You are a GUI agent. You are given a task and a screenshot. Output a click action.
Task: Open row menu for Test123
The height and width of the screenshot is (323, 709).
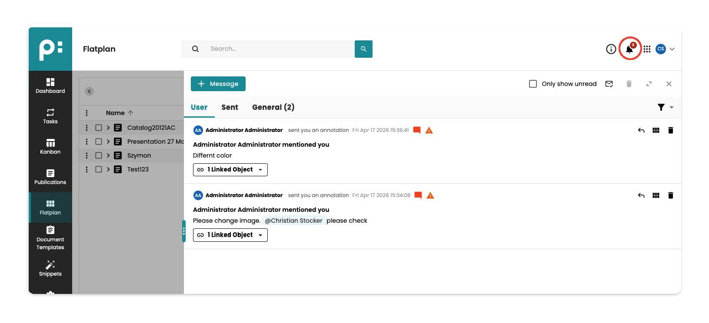coord(87,169)
